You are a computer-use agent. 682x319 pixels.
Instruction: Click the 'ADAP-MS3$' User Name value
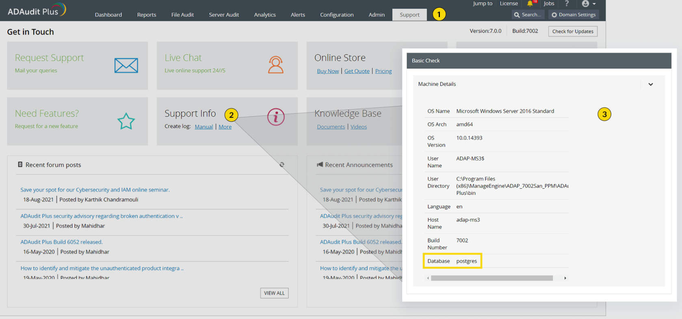tap(470, 158)
